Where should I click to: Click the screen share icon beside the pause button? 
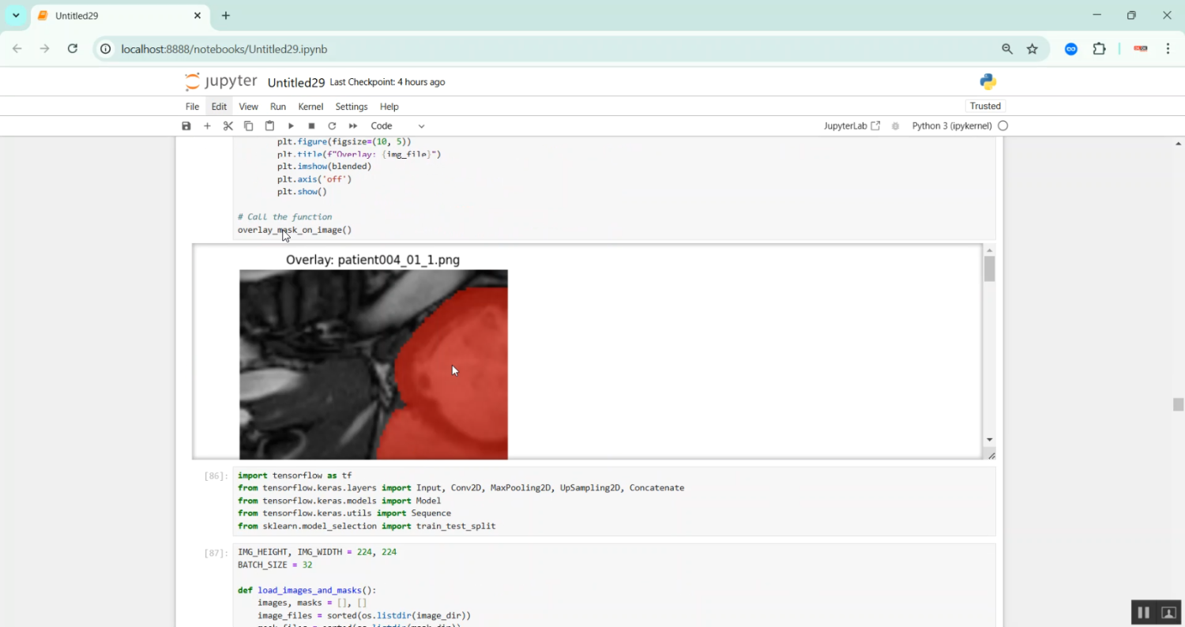click(1169, 612)
